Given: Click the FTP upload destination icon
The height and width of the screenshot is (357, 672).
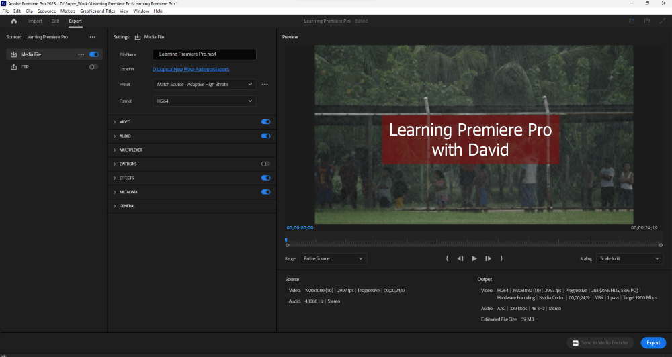Looking at the screenshot, I should pyautogui.click(x=13, y=67).
